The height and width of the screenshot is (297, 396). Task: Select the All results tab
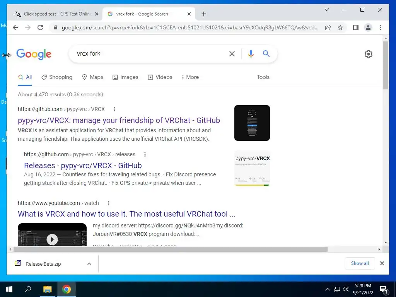tap(25, 77)
